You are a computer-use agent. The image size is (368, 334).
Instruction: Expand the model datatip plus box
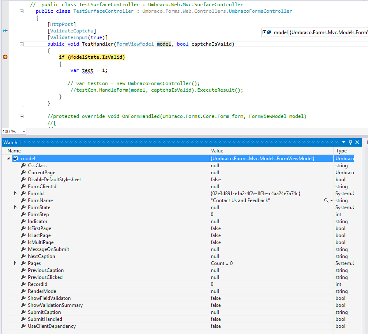point(264,32)
